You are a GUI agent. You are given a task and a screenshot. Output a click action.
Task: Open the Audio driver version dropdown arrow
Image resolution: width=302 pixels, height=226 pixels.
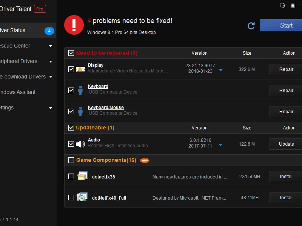(x=221, y=145)
